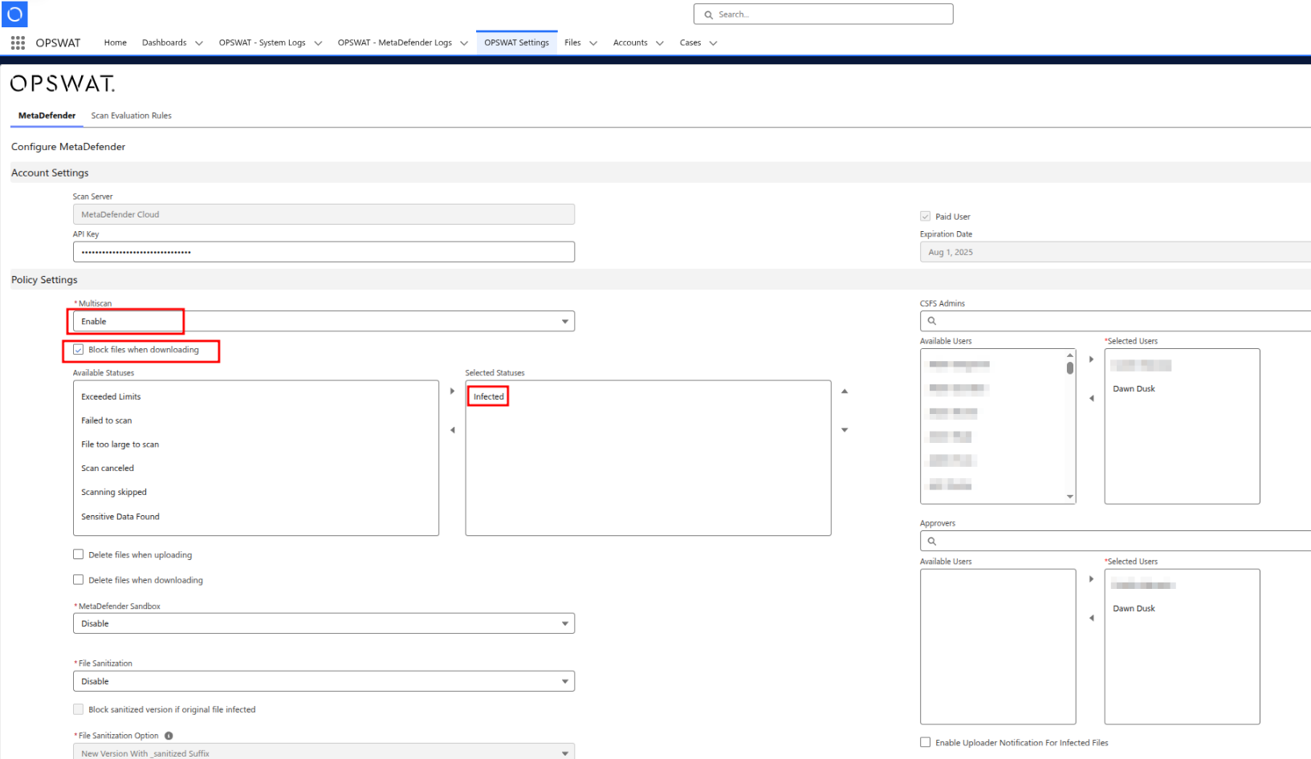Image resolution: width=1311 pixels, height=759 pixels.
Task: Open the Multiscan dropdown
Action: (324, 321)
